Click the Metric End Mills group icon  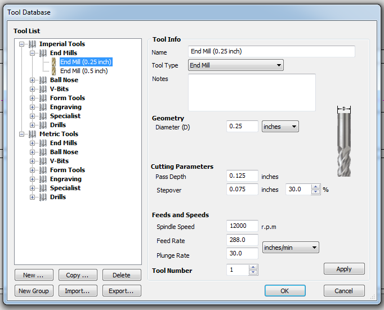[x=43, y=143]
